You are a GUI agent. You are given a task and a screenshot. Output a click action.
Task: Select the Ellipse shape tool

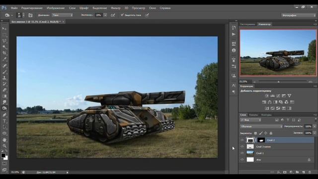[x=4, y=133]
